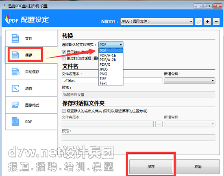Screen dimensions: 224x176
Task: Select the 动作 wrench icon
Action: [15, 88]
